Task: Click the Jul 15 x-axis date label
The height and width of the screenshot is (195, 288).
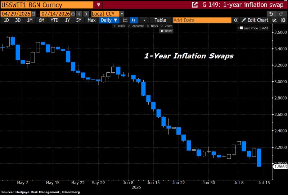Action: click(264, 183)
